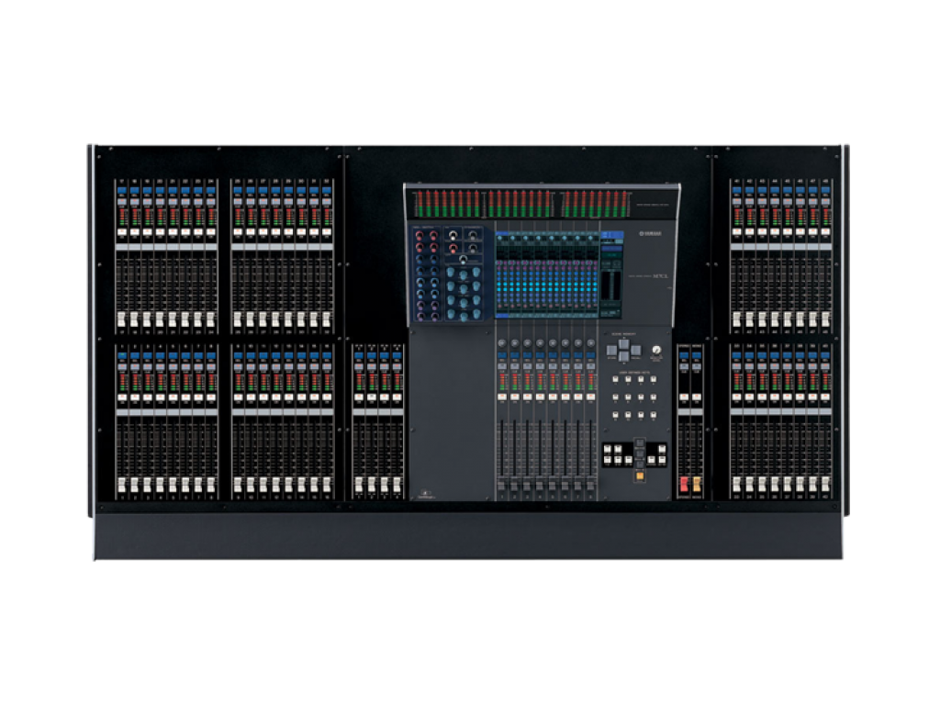Toggle channel 16 ON key

[327, 397]
